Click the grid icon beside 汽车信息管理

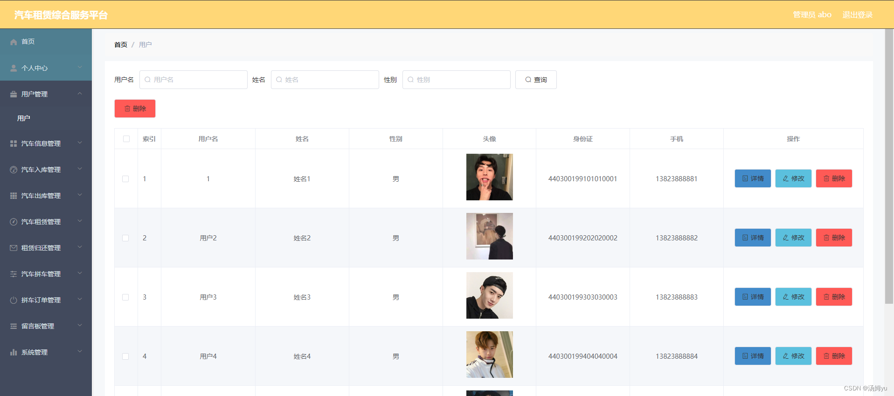coord(14,143)
